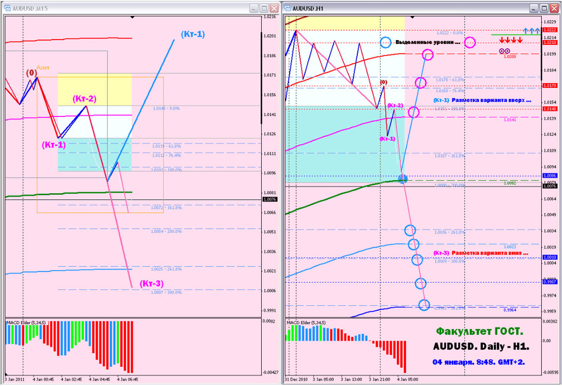Screen dimensions: 562x386
Task: Click the red 1.0200 level label
Action: pos(510,57)
